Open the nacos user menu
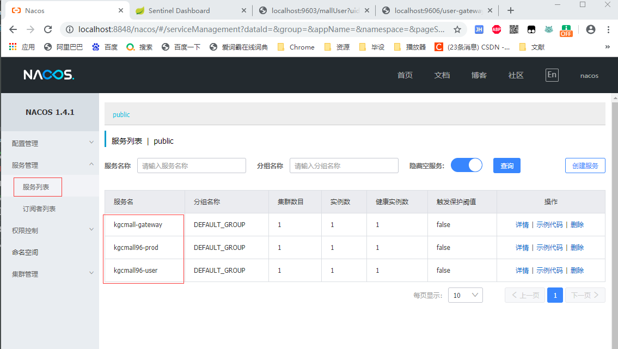Viewport: 618px width, 349px height. [x=589, y=76]
